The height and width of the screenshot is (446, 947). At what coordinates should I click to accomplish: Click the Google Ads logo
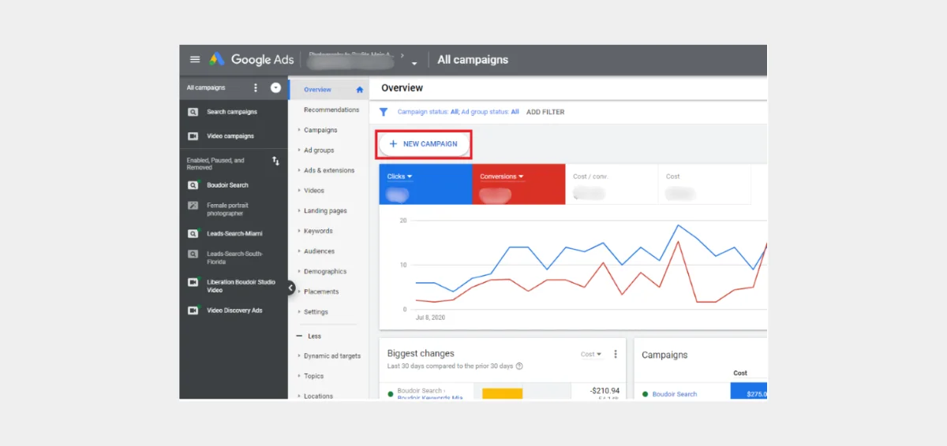[251, 60]
